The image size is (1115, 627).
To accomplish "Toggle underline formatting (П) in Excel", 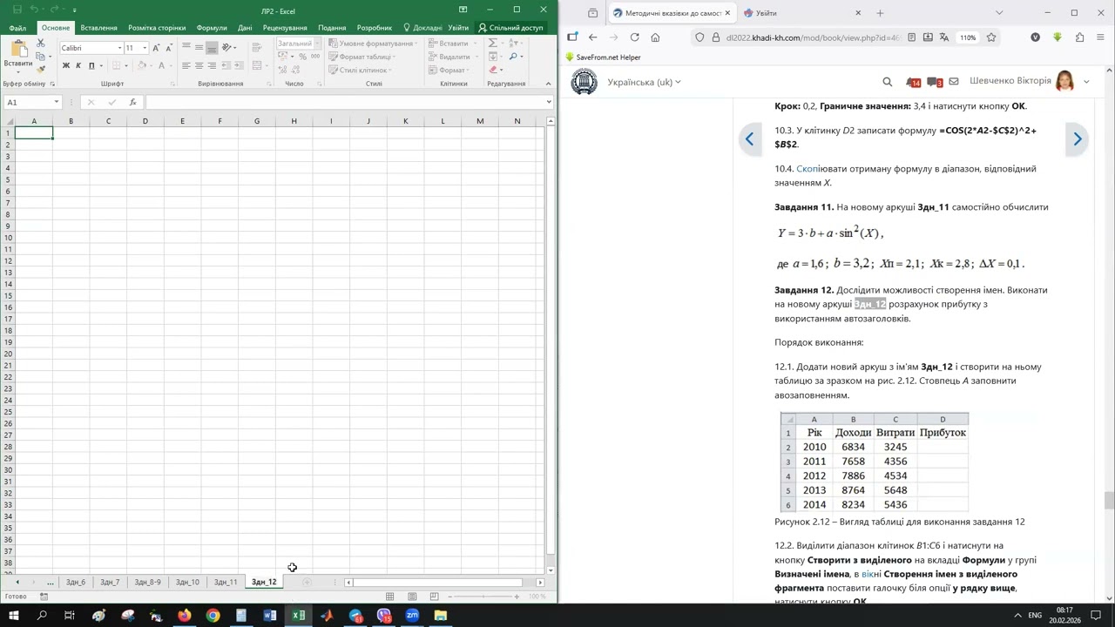I will 91,65.
